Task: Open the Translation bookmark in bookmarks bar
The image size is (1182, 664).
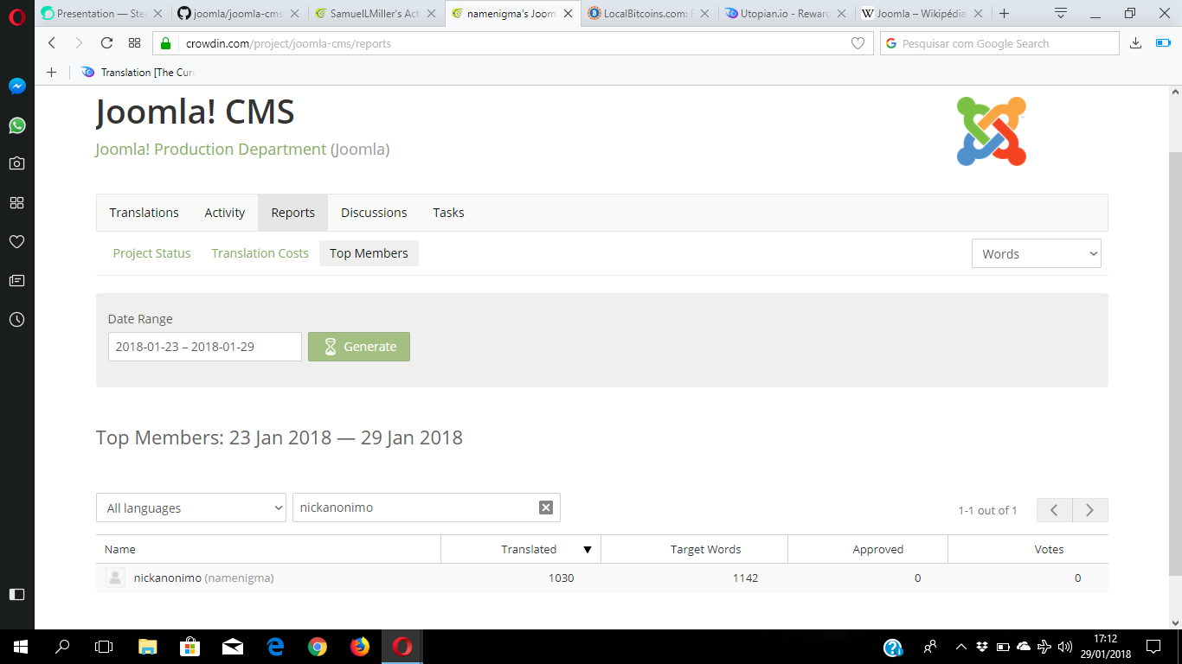Action: point(139,73)
